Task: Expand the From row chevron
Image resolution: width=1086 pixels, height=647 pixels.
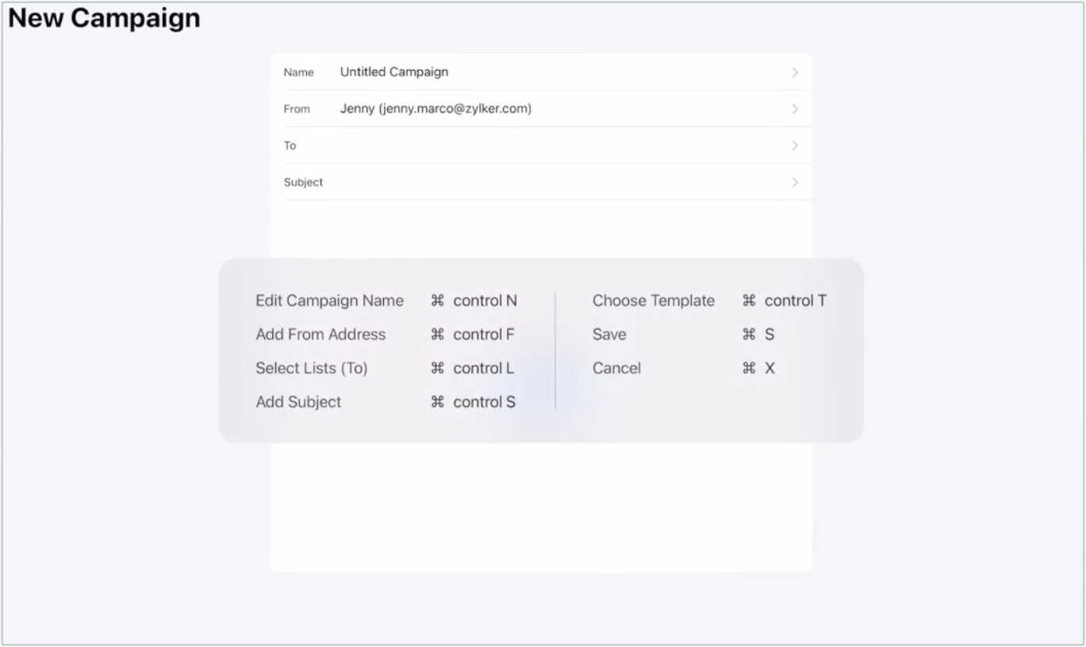Action: coord(795,109)
